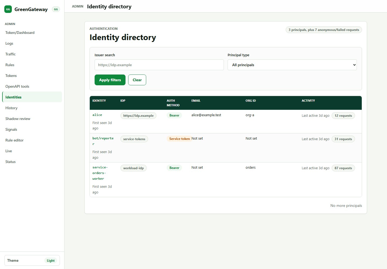
Task: Switch to the Live view
Action: pos(32,151)
